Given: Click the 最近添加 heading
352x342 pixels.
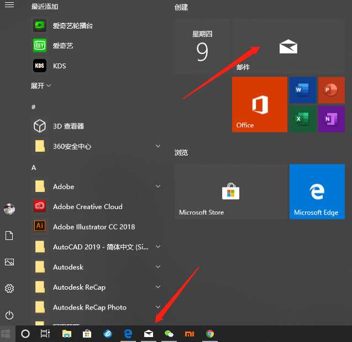Looking at the screenshot, I should tap(44, 7).
